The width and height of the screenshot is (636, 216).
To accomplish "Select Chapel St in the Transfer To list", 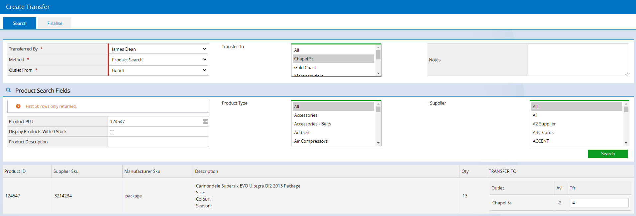I will tap(333, 59).
